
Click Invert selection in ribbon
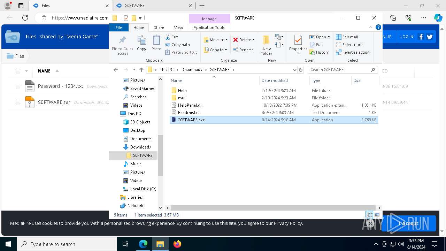[x=353, y=52]
